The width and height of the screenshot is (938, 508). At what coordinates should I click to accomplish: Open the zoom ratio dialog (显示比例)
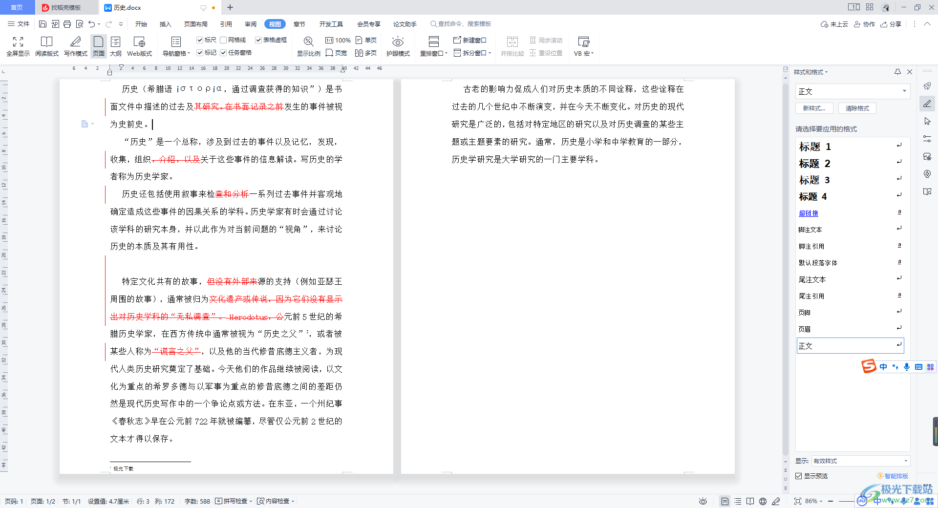309,46
